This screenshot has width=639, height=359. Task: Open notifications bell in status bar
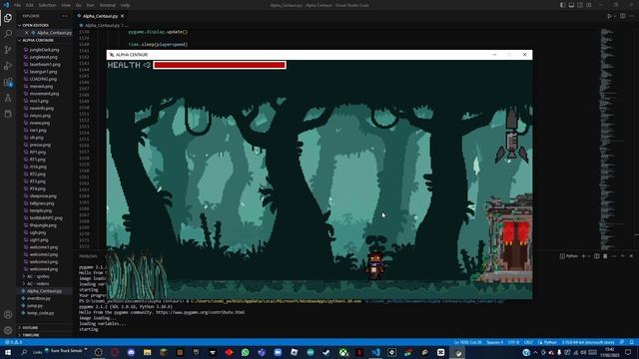tap(632, 342)
